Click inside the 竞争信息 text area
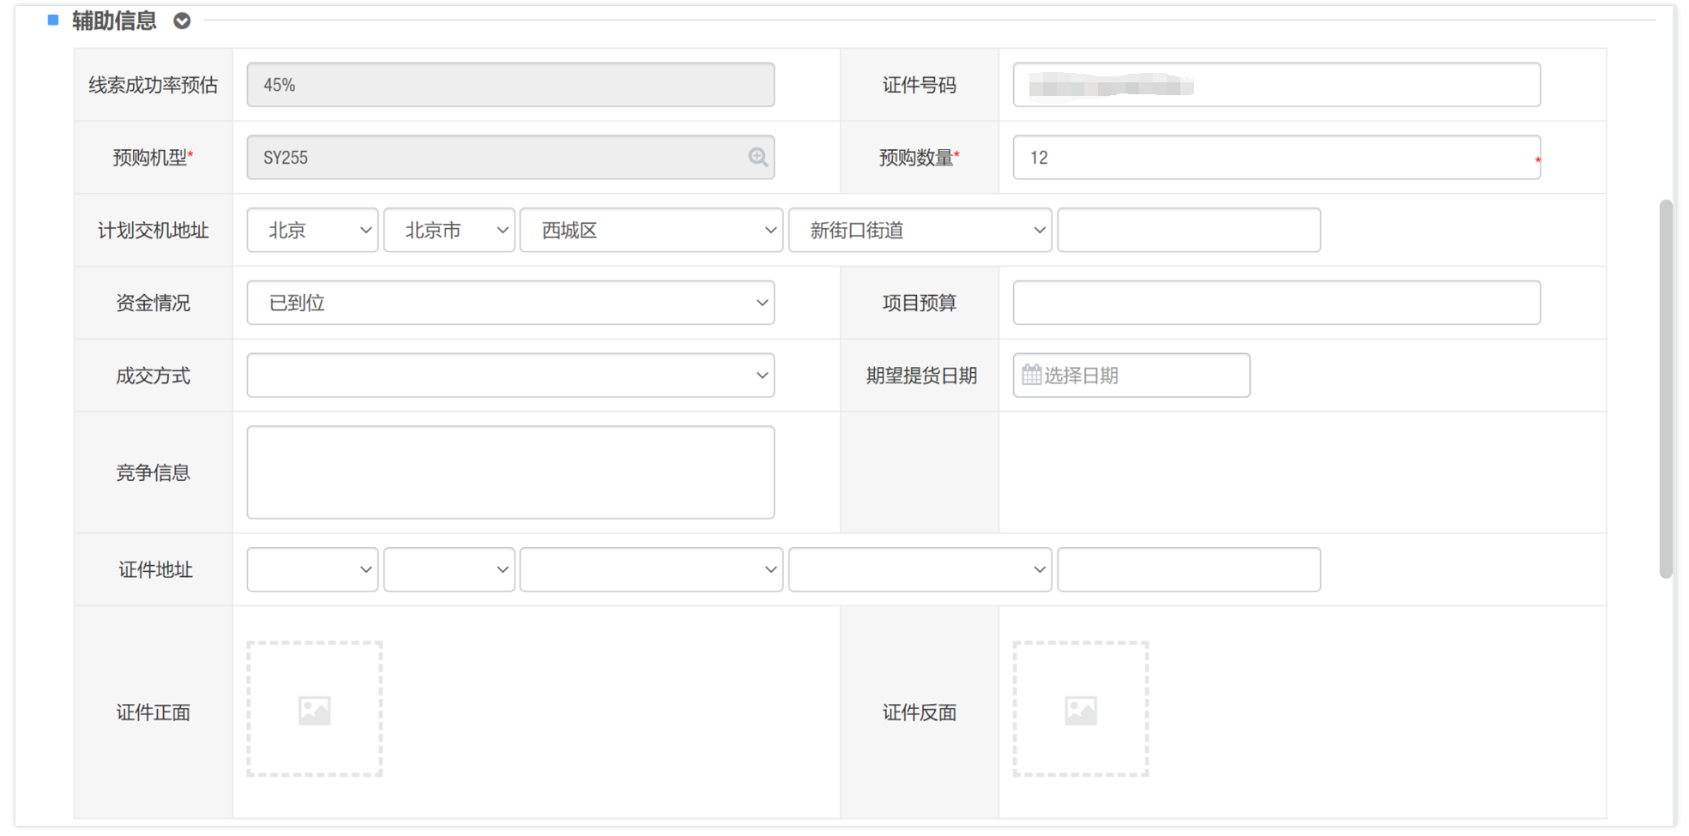The image size is (1689, 836). [510, 472]
